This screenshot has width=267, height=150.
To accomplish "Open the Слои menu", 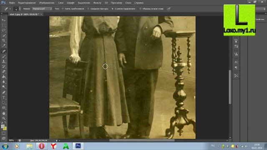I will (60, 3).
